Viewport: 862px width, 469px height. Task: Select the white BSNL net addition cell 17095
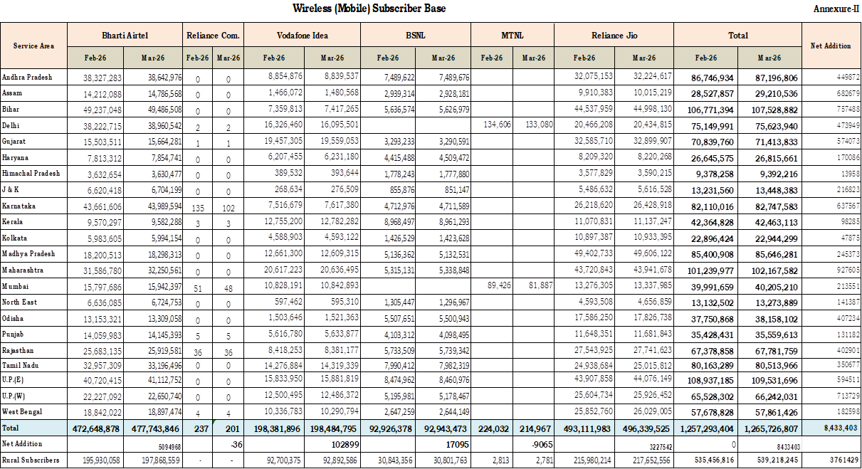tap(442, 444)
